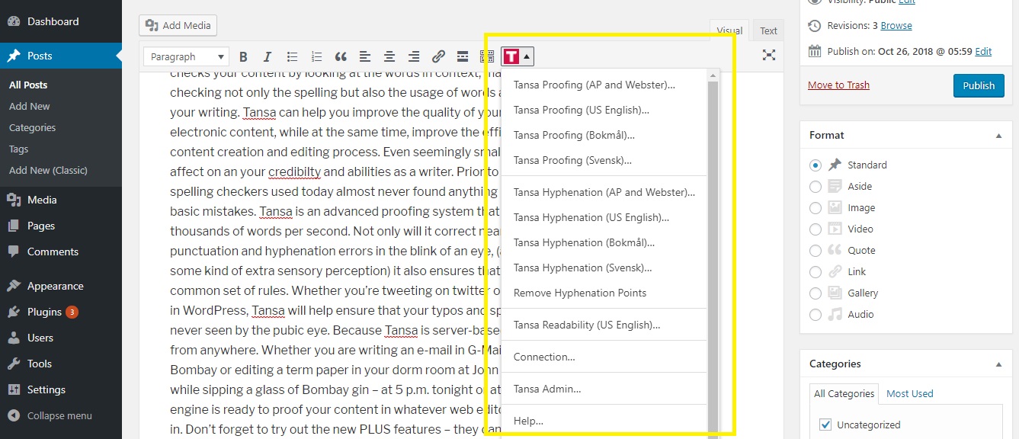Open Tansa Help menu entry
1019x439 pixels.
pyautogui.click(x=605, y=421)
